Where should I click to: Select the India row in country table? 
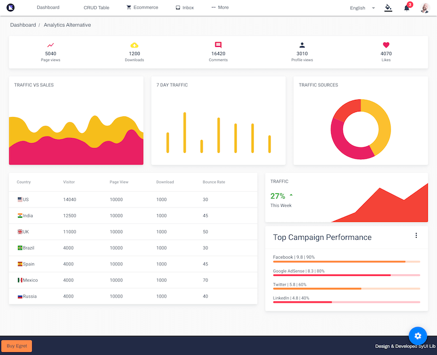(133, 216)
